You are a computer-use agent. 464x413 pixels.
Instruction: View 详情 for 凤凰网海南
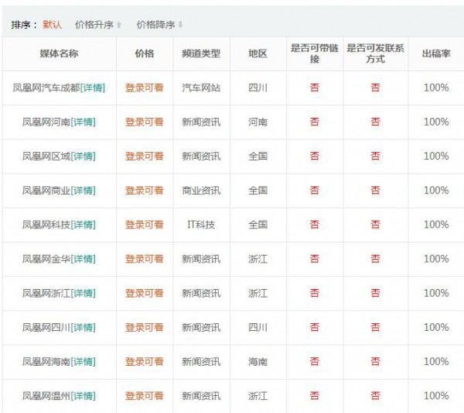(x=83, y=361)
